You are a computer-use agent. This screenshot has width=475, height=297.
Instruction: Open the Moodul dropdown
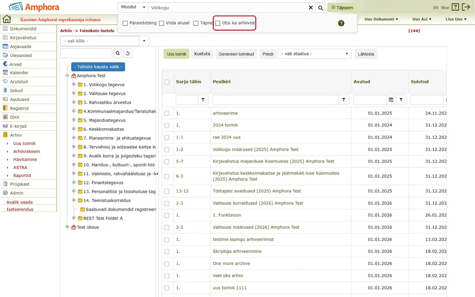[x=133, y=7]
